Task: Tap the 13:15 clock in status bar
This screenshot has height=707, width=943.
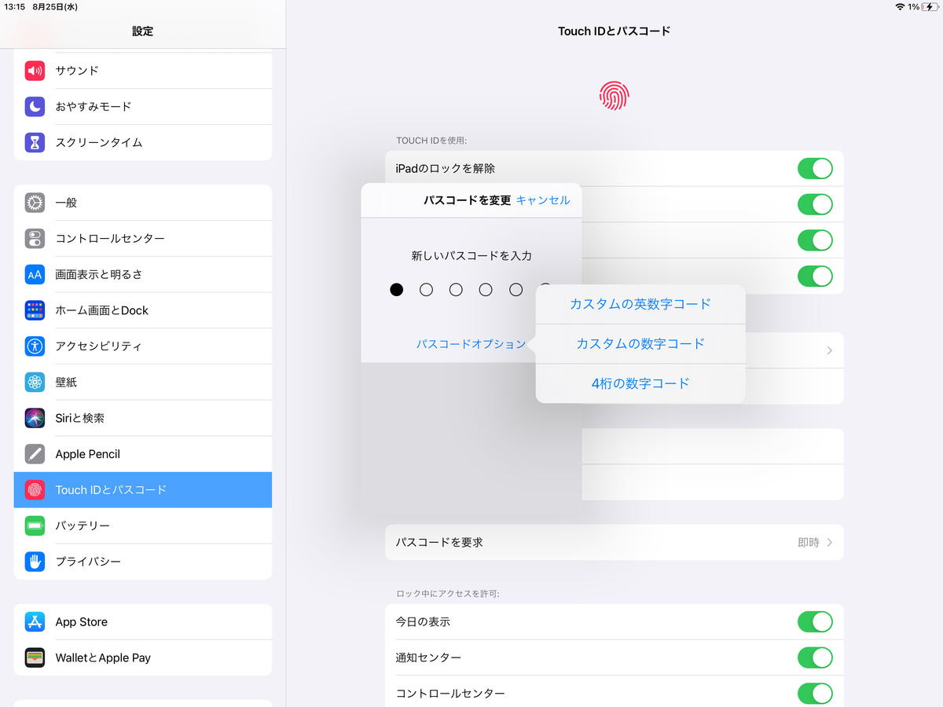Action: point(15,6)
